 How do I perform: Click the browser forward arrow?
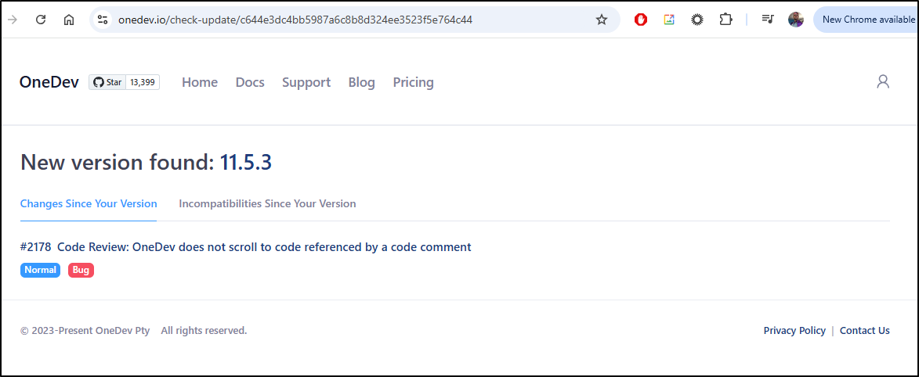click(12, 20)
